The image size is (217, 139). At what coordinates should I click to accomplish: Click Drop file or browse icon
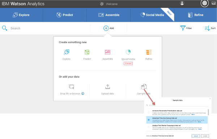[71, 87]
